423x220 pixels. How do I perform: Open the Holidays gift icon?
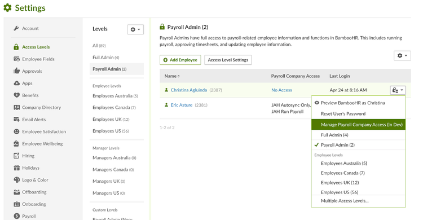(x=16, y=168)
